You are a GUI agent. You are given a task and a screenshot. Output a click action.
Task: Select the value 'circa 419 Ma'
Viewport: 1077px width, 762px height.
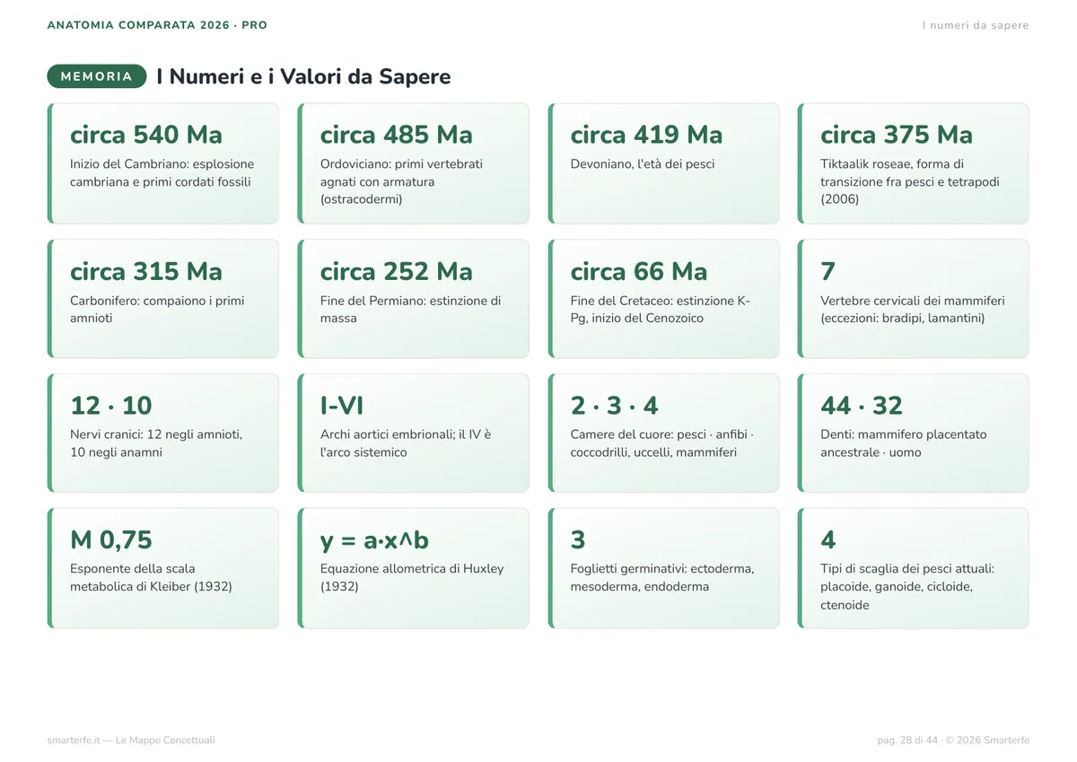[646, 135]
